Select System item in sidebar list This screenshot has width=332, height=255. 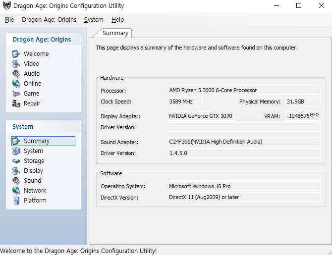pos(33,151)
